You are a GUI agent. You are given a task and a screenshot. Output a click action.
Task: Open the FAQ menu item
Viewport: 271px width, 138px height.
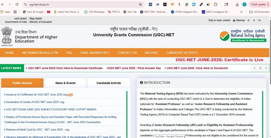click(x=69, y=53)
